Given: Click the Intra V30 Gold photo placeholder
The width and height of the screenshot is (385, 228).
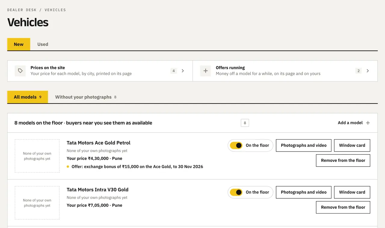Looking at the screenshot, I should pyautogui.click(x=37, y=203).
